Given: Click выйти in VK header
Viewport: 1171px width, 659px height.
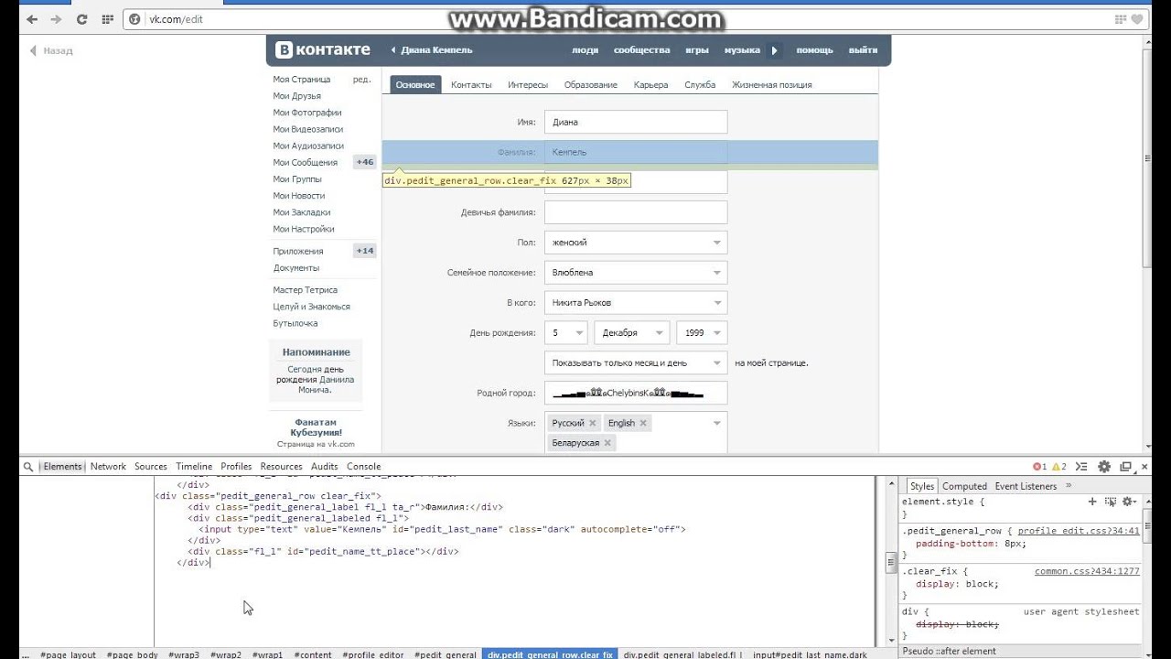Looking at the screenshot, I should click(x=863, y=50).
